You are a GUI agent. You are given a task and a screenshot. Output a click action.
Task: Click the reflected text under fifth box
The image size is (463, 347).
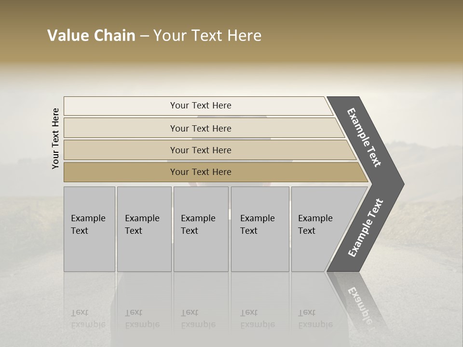click(x=315, y=319)
